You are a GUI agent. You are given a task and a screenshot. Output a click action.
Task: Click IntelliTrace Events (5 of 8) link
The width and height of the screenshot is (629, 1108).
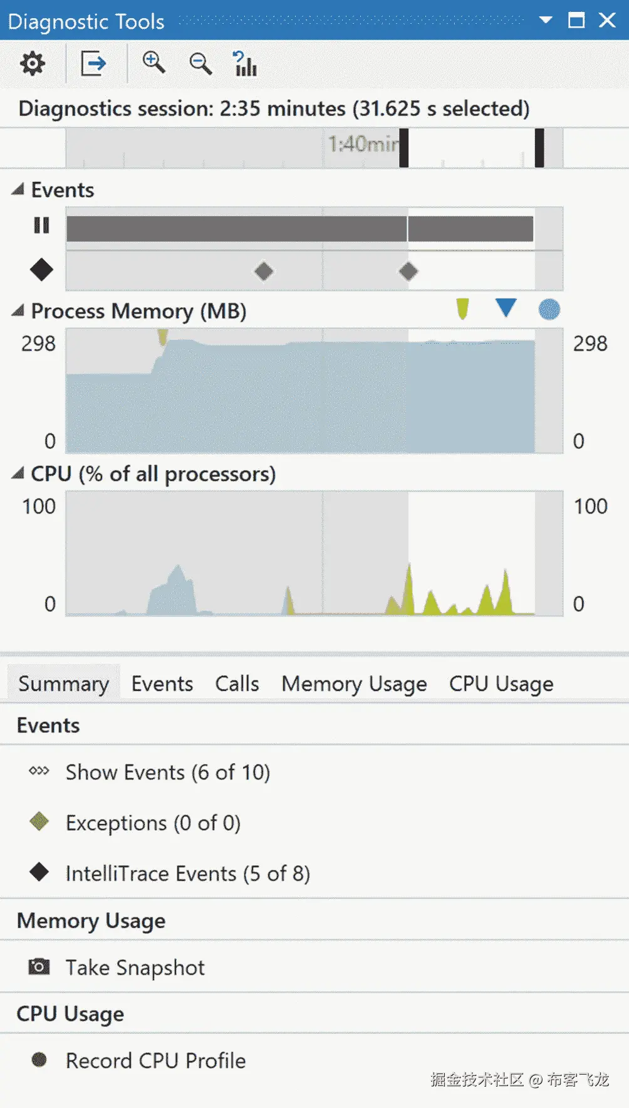pyautogui.click(x=188, y=873)
